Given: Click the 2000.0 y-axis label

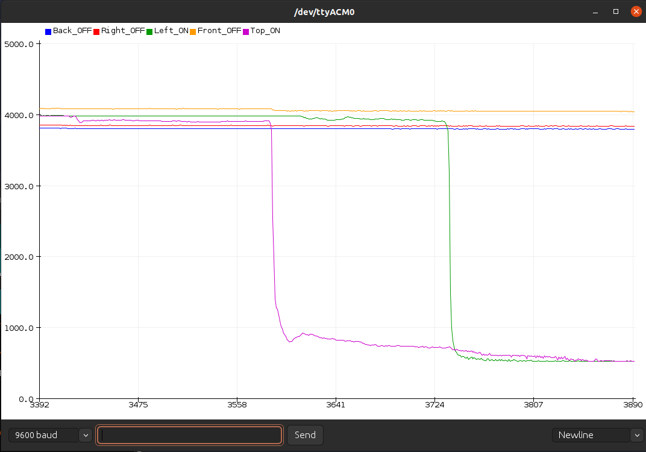Looking at the screenshot, I should pos(19,257).
